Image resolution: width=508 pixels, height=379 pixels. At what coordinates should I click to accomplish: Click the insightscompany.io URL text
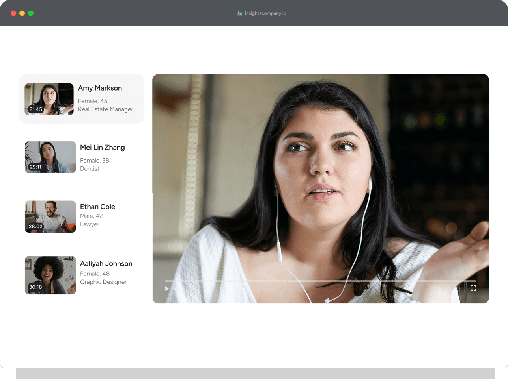265,13
